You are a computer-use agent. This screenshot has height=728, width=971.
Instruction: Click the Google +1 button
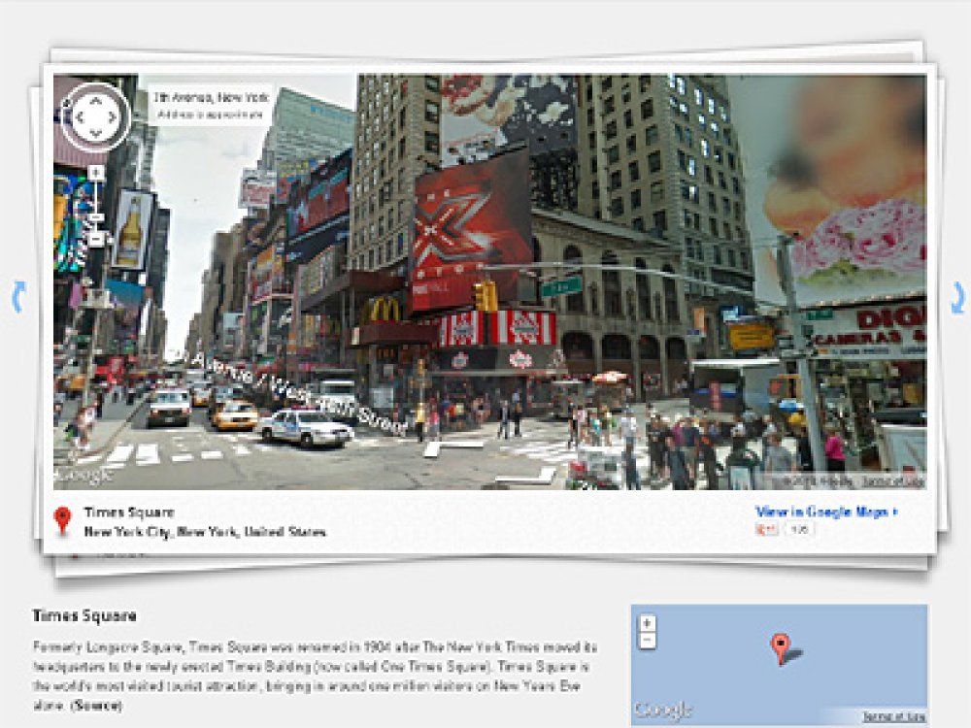766,530
